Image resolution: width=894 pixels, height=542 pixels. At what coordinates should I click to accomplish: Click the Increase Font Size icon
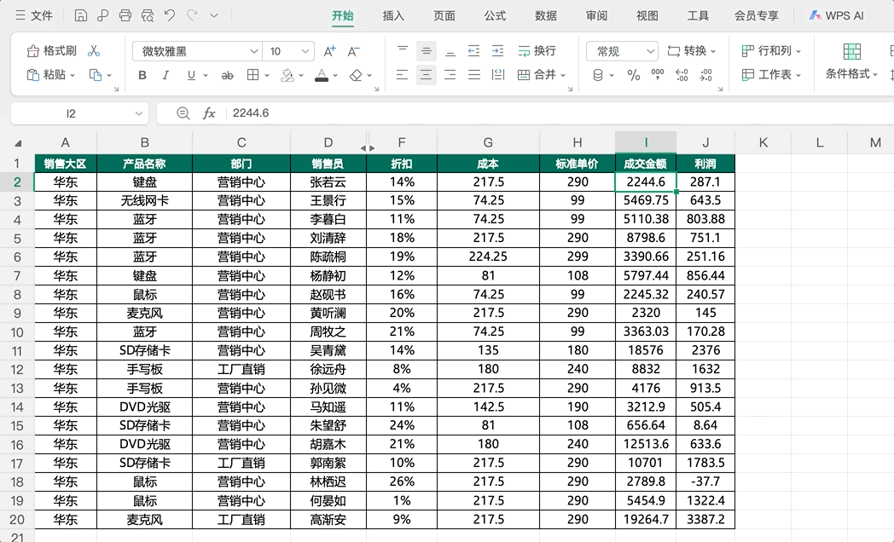pyautogui.click(x=329, y=51)
